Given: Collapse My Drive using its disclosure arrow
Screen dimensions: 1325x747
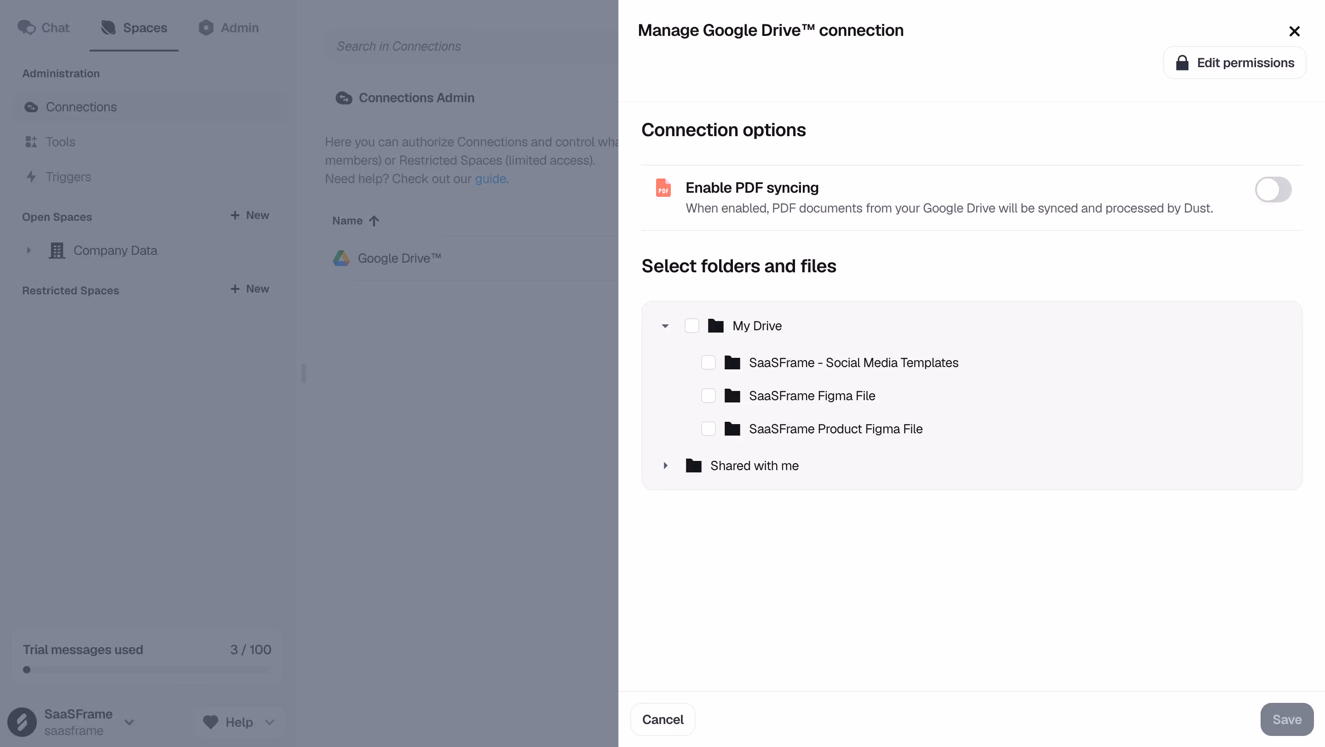Looking at the screenshot, I should (x=664, y=325).
